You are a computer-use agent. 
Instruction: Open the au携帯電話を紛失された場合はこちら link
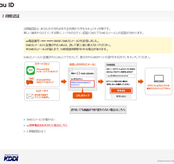47,125
